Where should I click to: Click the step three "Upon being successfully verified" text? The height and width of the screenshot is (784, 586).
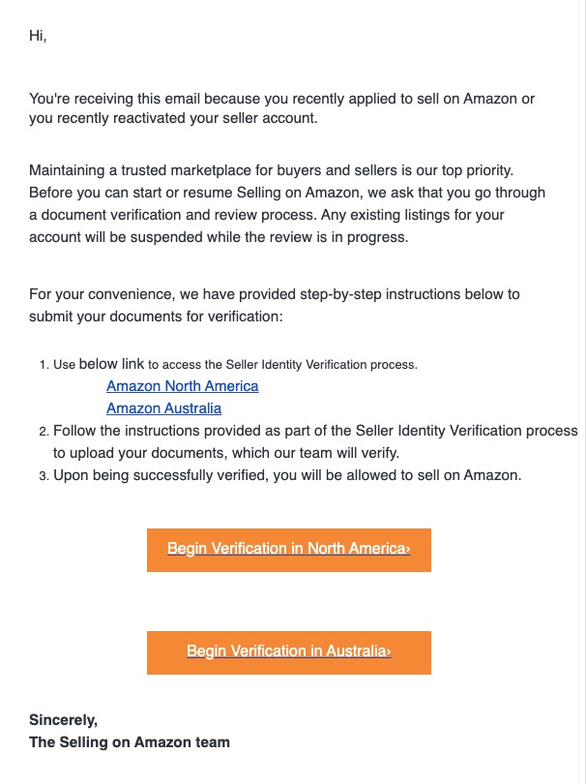tap(287, 475)
